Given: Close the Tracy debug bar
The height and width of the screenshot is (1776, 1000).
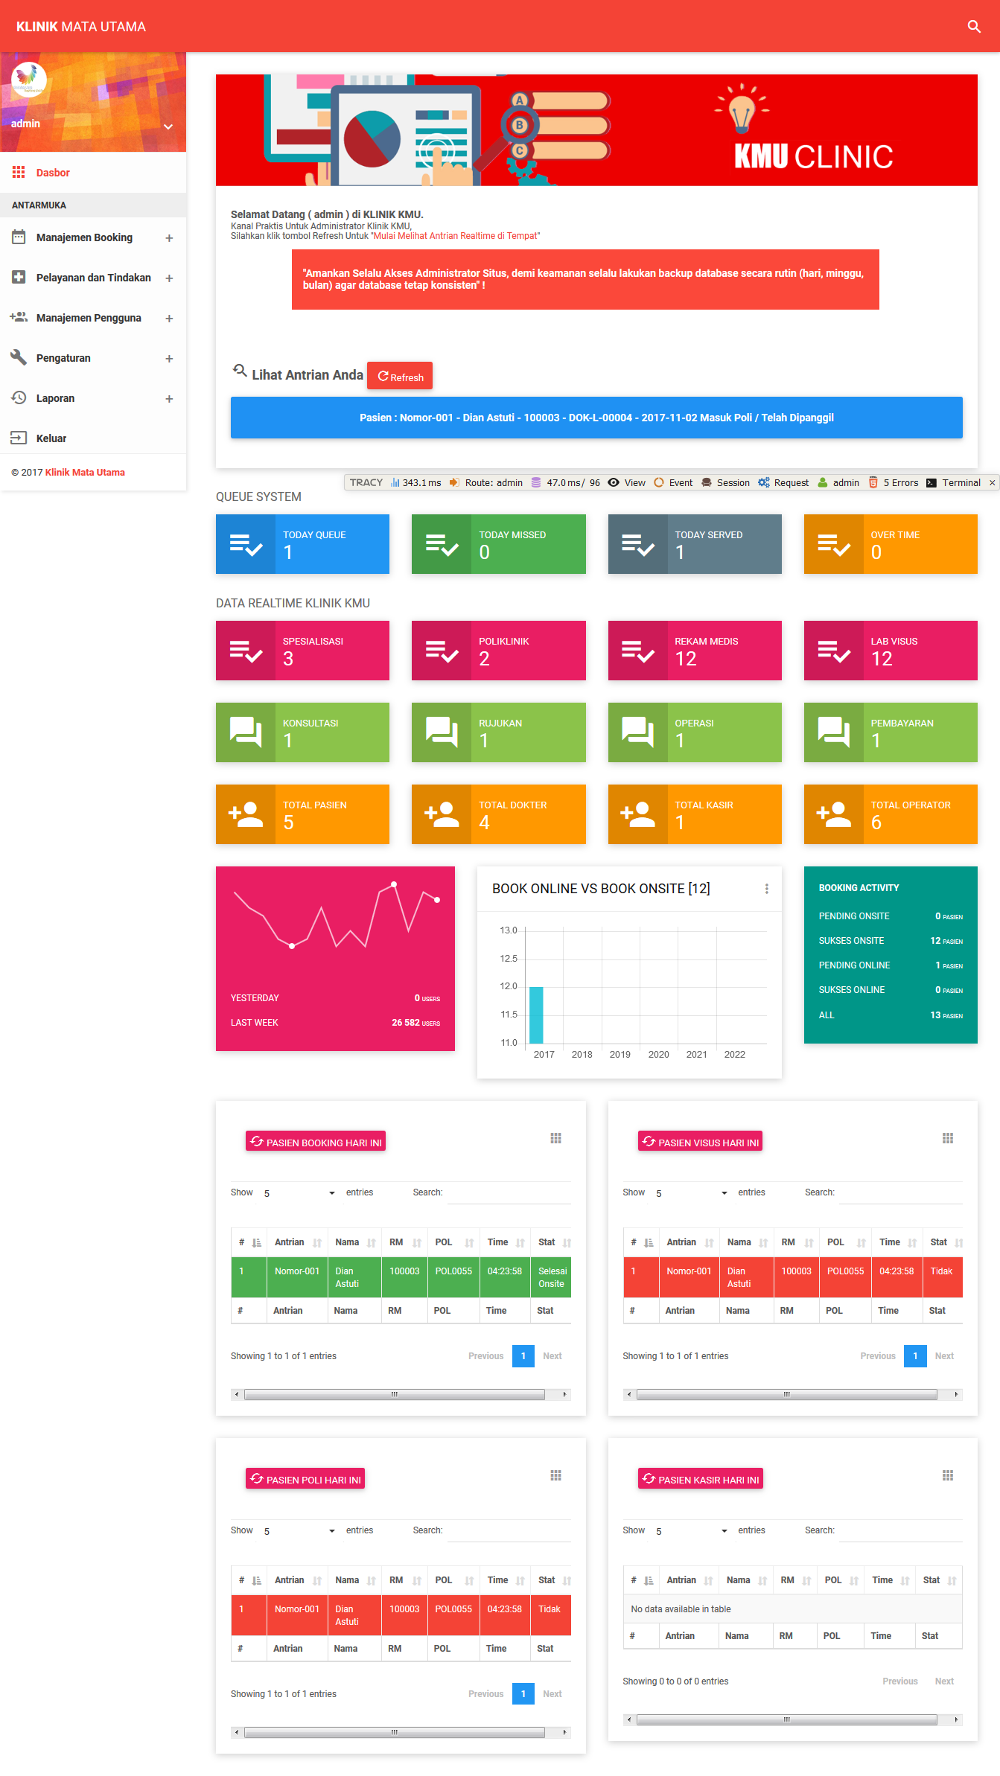Looking at the screenshot, I should click(x=992, y=483).
